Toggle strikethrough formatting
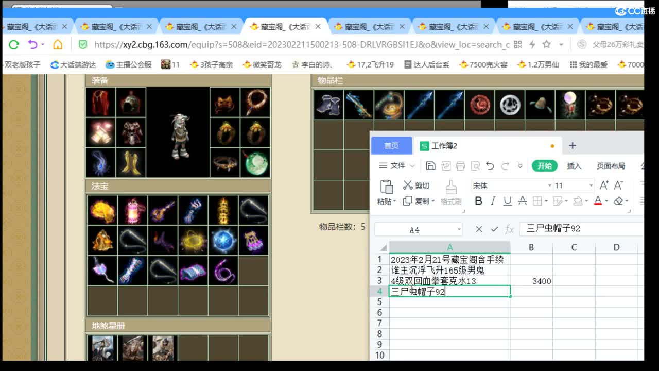The width and height of the screenshot is (659, 371). click(522, 201)
